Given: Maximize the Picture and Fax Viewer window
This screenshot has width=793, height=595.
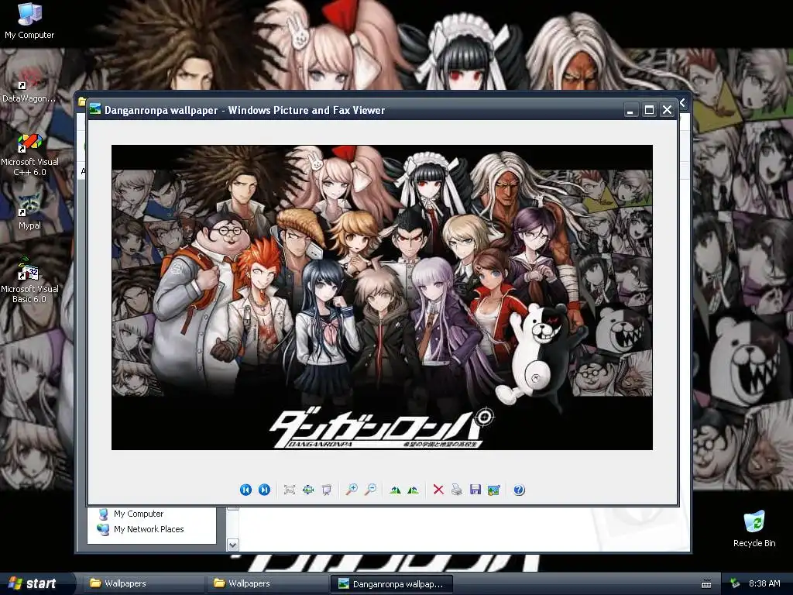Looking at the screenshot, I should 650,110.
